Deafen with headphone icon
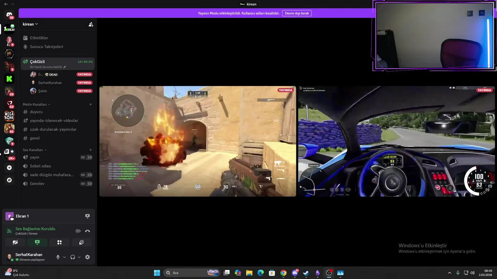This screenshot has height=279, width=497. (x=73, y=257)
